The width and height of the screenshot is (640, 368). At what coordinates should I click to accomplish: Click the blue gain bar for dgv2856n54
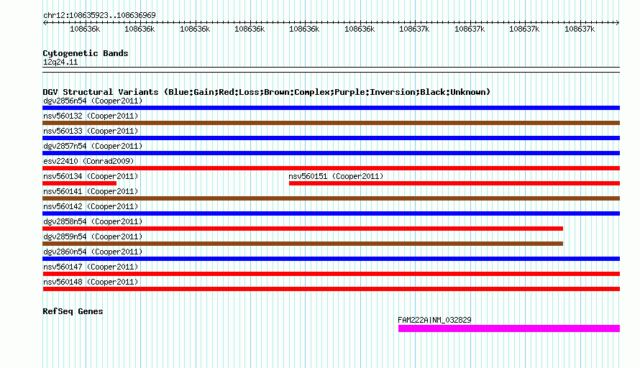pyautogui.click(x=331, y=108)
